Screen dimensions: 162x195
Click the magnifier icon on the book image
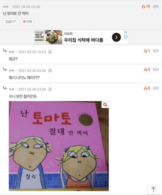pos(105,105)
